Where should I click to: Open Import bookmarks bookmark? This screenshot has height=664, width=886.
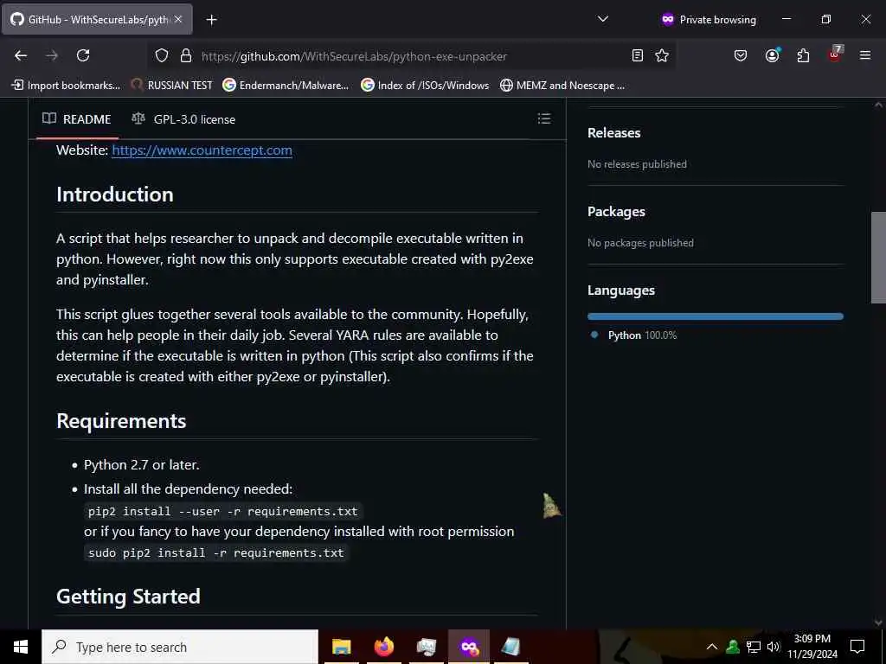pos(66,86)
